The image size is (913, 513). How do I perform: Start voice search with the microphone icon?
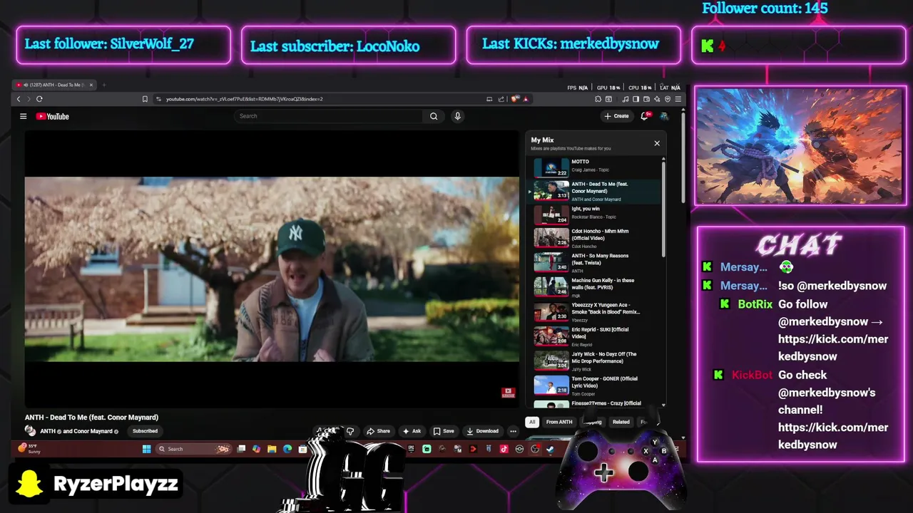[x=458, y=116]
